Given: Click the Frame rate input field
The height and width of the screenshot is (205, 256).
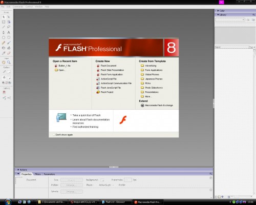Looking at the screenshot, I should pyautogui.click(x=128, y=180).
